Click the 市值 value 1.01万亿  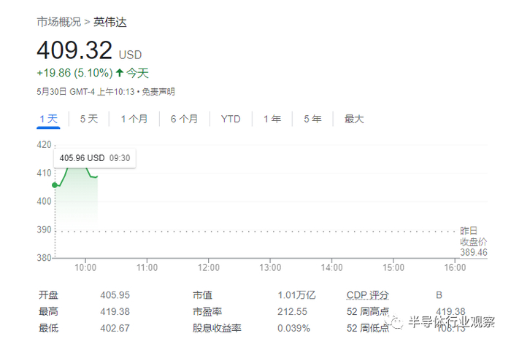click(x=296, y=295)
